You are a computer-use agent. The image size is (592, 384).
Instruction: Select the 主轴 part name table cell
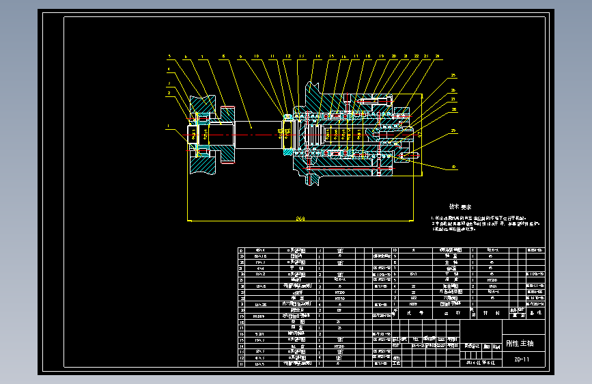point(451,262)
